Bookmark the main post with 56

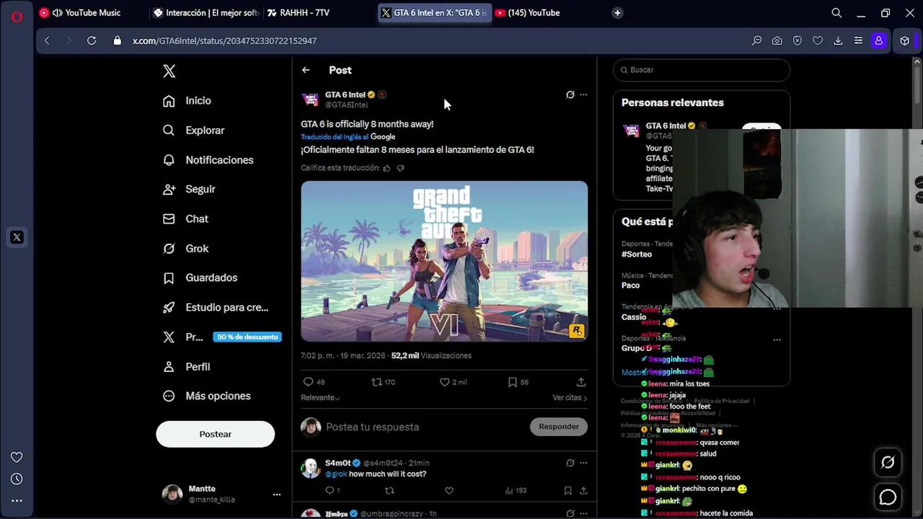point(513,382)
